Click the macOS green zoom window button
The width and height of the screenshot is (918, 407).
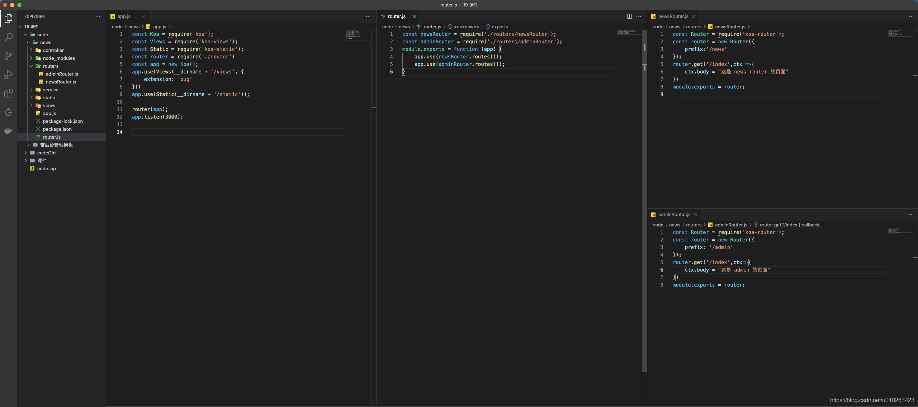click(x=19, y=5)
